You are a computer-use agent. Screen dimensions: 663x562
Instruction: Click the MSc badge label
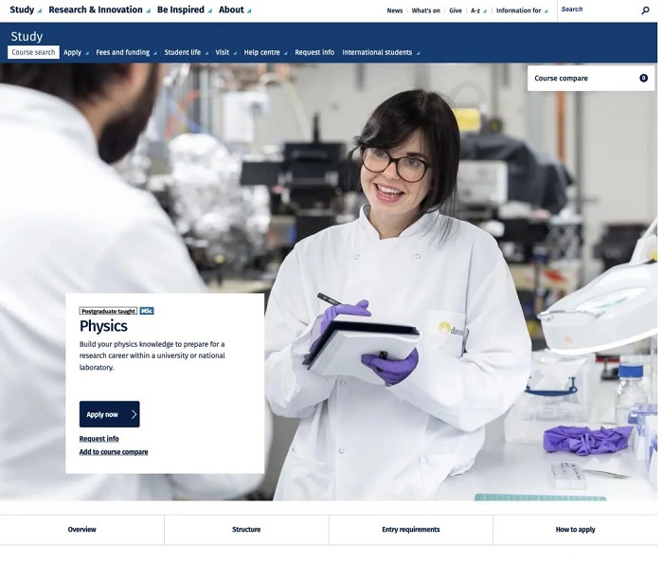pos(147,311)
